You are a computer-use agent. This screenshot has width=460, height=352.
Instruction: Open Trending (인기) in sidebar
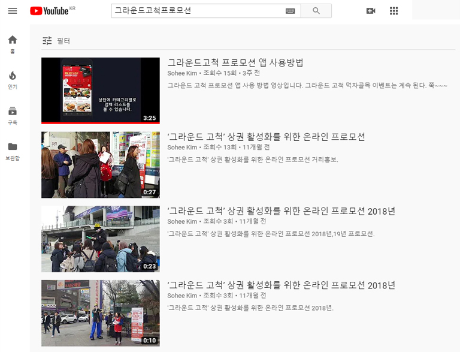point(13,80)
